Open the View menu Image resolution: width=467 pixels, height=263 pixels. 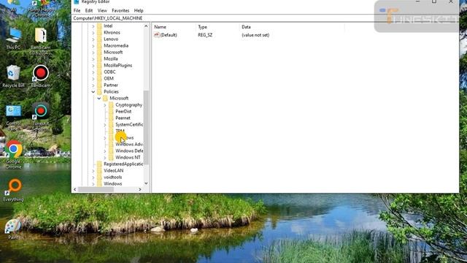102,10
